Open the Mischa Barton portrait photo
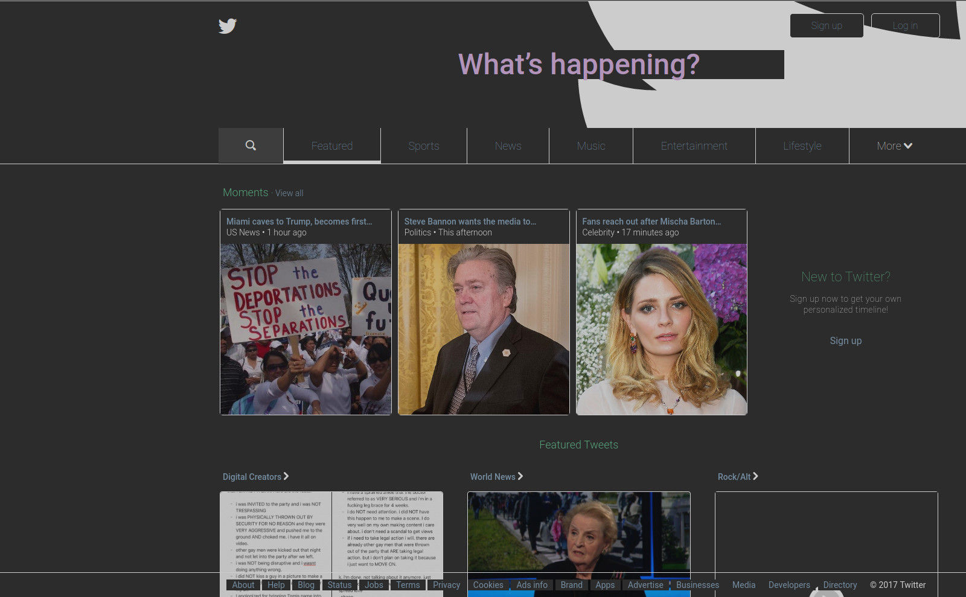Viewport: 966px width, 597px height. point(662,329)
